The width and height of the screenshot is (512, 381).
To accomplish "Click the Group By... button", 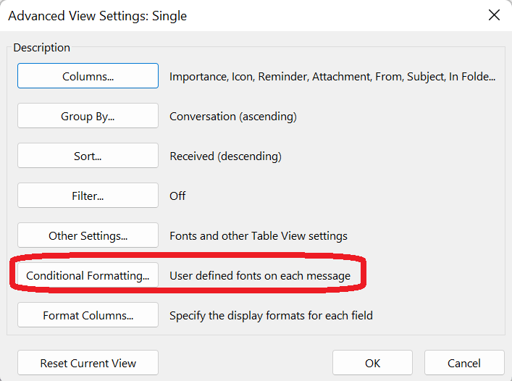I will click(88, 116).
